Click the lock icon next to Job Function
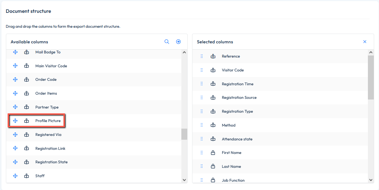The width and height of the screenshot is (379, 190). point(213,180)
